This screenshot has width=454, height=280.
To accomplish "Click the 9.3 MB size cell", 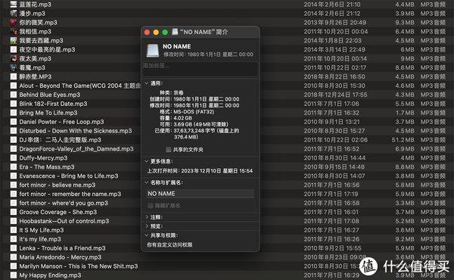I will [405, 22].
